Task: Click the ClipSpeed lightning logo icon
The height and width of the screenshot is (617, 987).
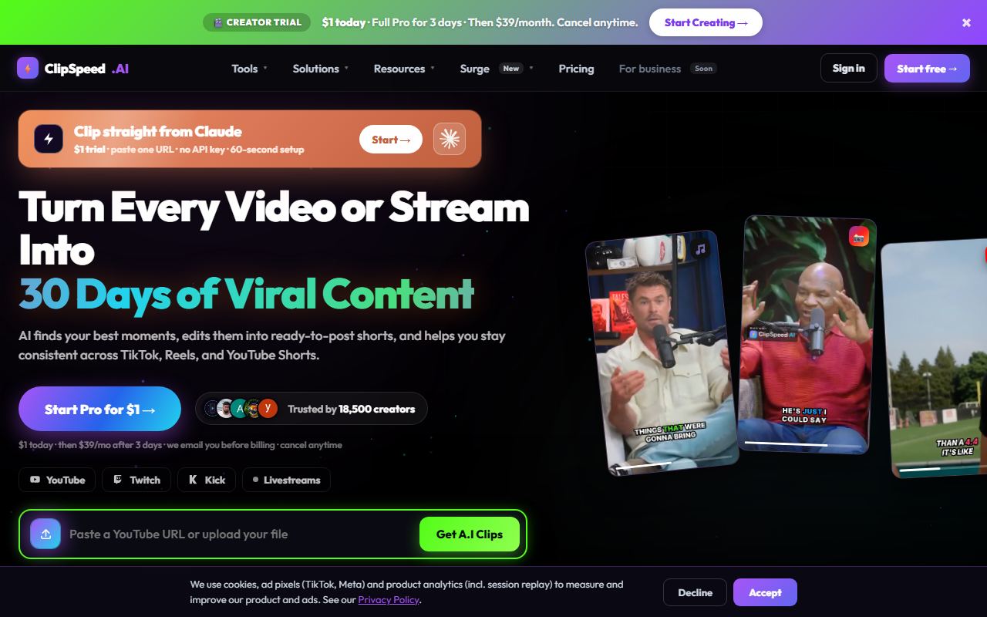Action: coord(28,68)
